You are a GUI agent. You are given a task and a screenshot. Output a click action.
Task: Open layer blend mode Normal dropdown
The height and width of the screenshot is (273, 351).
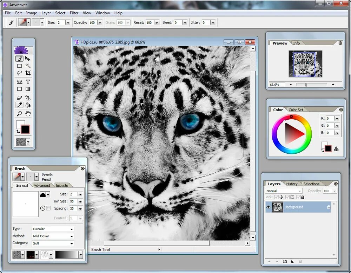(x=284, y=191)
